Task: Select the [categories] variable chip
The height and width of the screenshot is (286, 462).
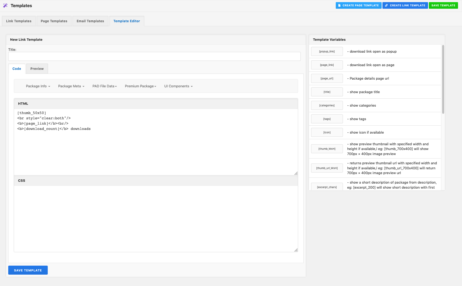Action: click(327, 105)
